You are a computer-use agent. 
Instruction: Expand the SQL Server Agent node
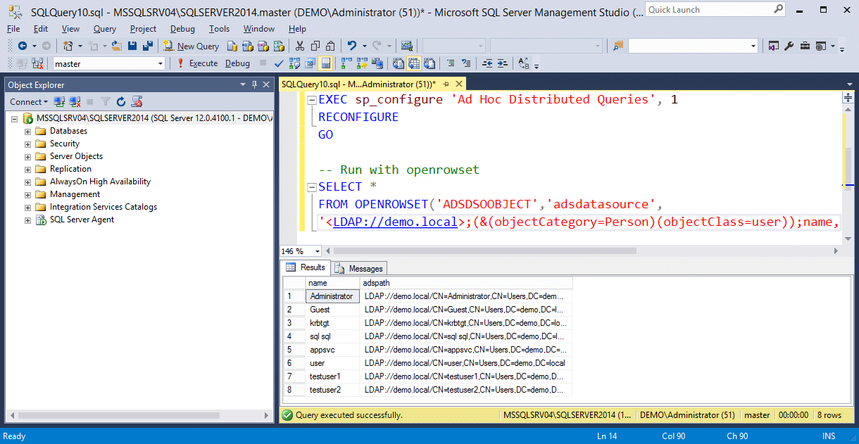[27, 220]
